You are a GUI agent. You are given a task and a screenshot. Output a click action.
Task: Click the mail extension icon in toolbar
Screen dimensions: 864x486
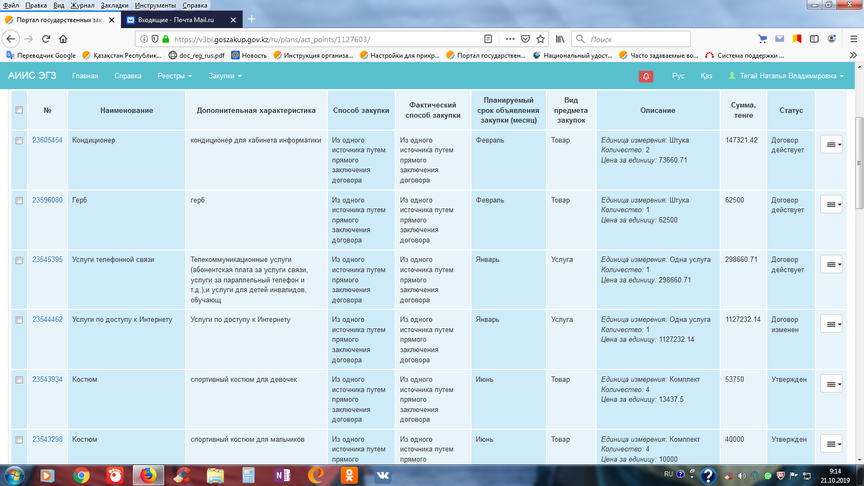pos(780,39)
